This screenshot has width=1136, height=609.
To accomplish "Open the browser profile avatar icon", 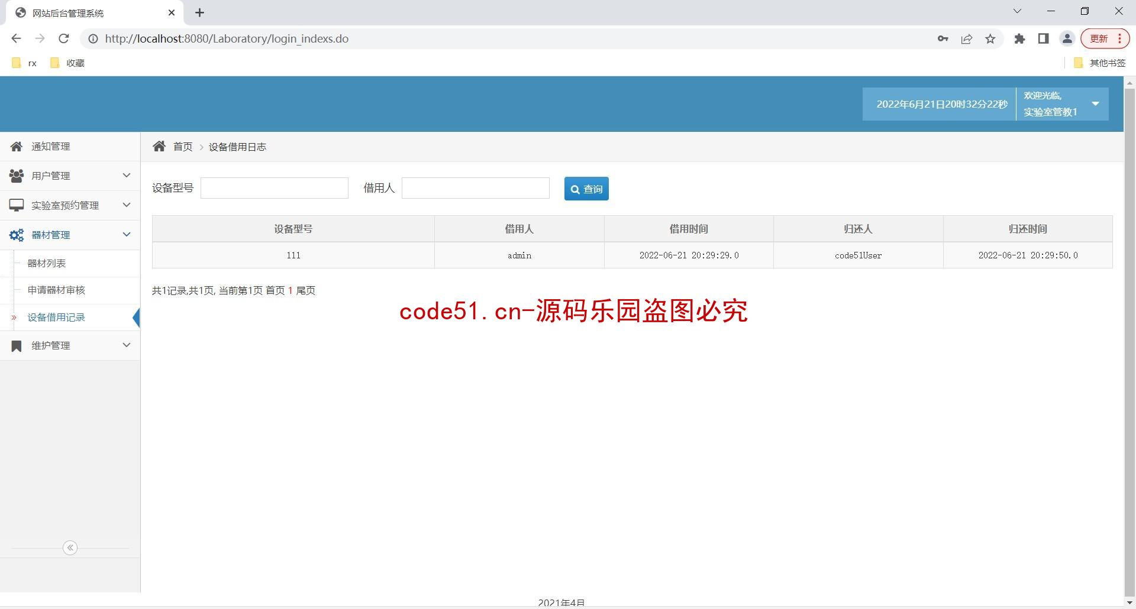I will pyautogui.click(x=1067, y=38).
